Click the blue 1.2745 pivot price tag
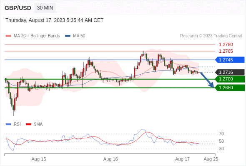Image resolution: width=246 pixels, height=166 pixels. 230,60
